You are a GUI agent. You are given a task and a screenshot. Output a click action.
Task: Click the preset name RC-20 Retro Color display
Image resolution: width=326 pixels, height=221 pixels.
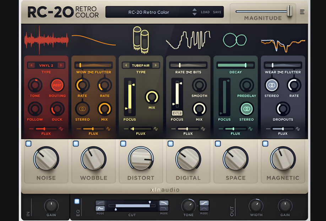tap(148, 12)
